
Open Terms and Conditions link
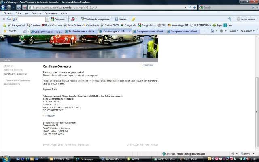coord(18,81)
